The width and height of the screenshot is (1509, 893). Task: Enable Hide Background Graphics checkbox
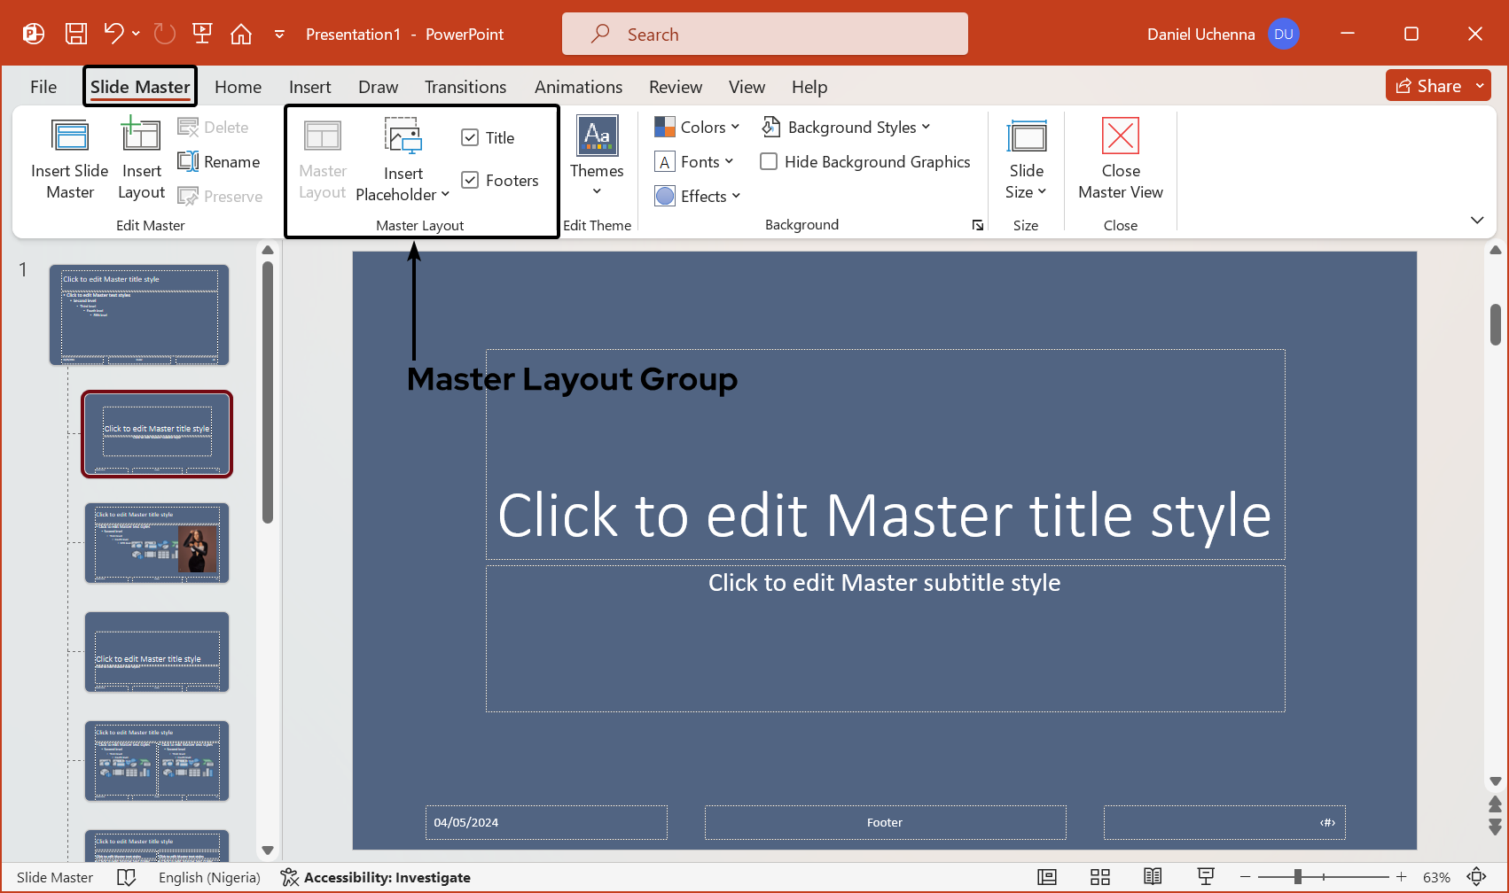click(x=769, y=162)
